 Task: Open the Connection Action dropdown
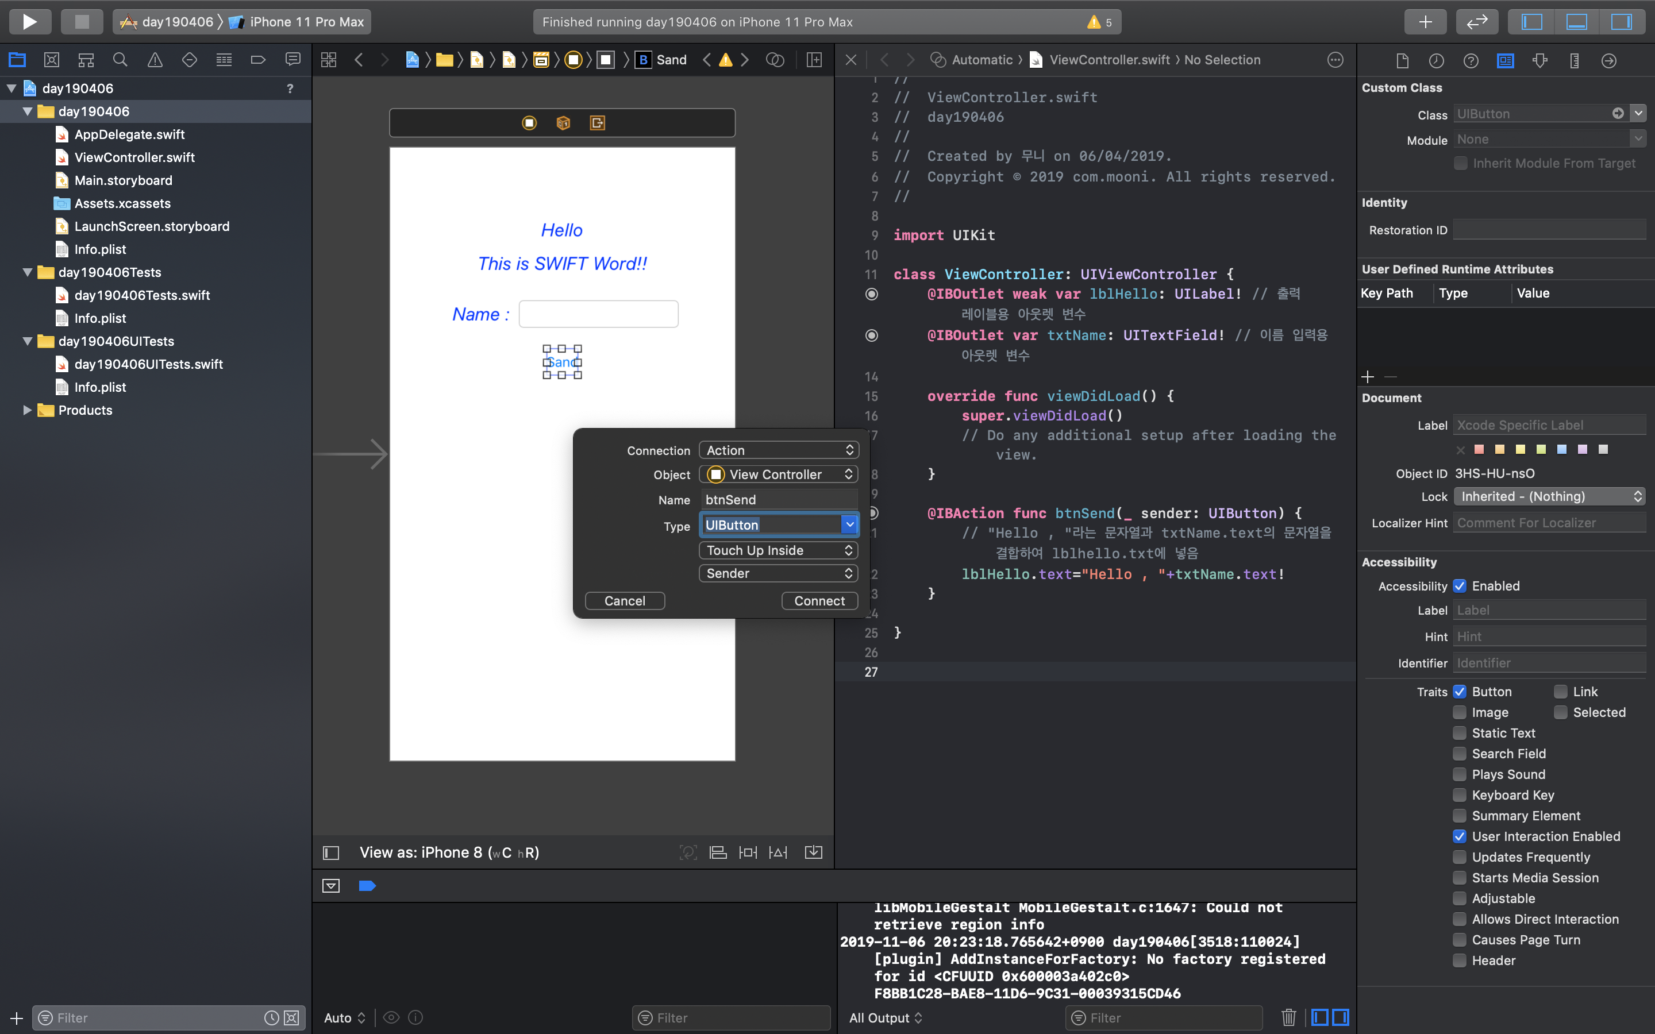[778, 450]
